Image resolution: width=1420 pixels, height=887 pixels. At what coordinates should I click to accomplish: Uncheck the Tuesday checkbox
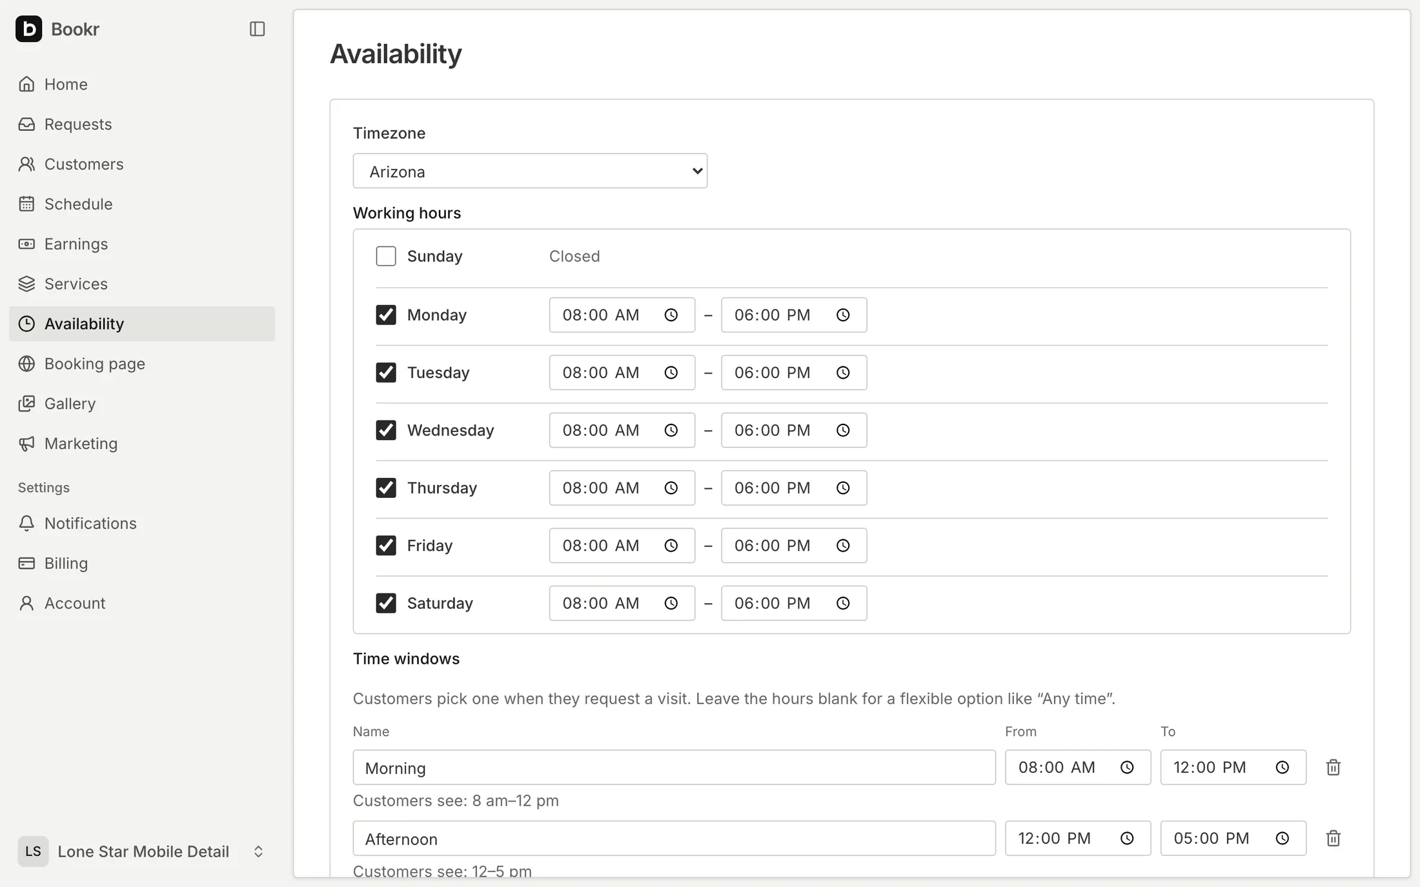point(386,372)
